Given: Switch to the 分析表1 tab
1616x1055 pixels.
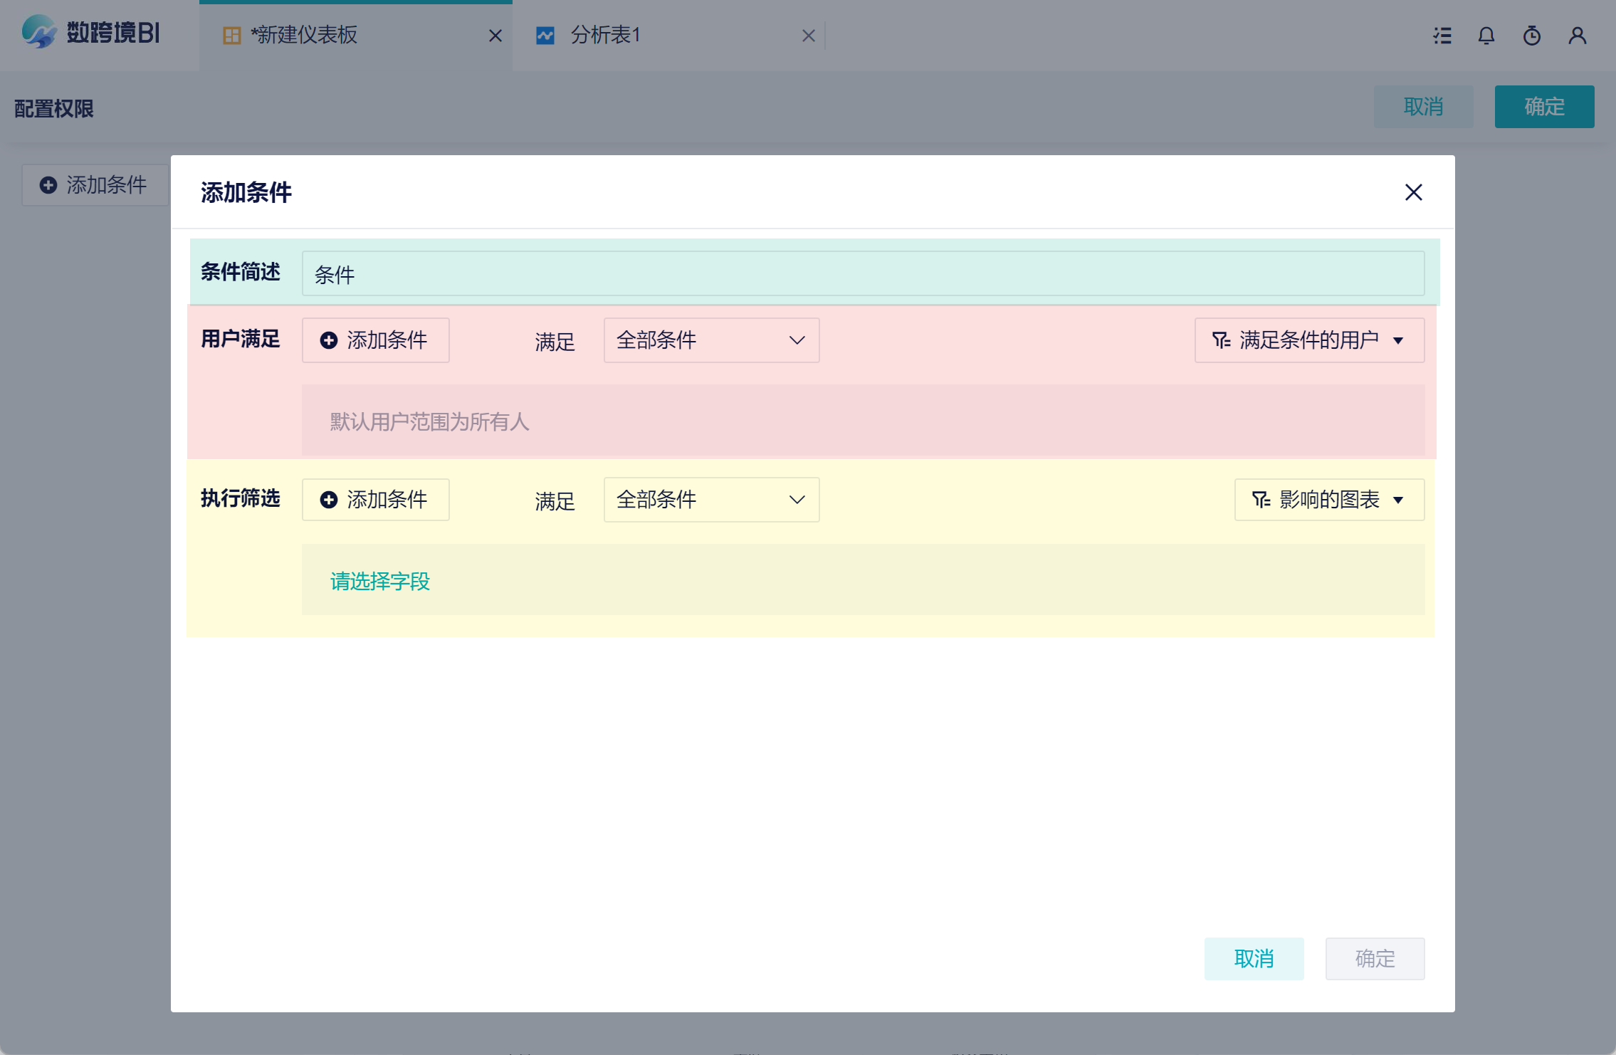Looking at the screenshot, I should [605, 35].
